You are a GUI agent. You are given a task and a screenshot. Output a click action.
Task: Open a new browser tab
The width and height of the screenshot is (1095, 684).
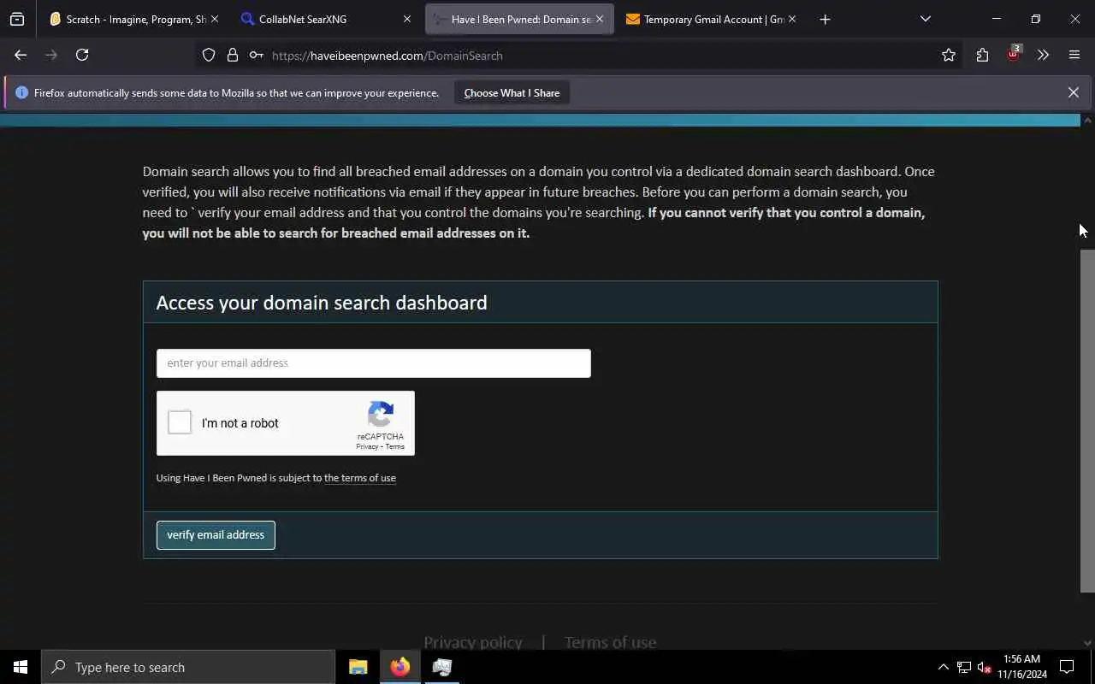[825, 19]
